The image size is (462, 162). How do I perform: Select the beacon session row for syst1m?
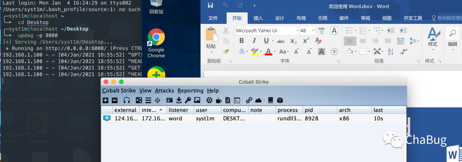(x=254, y=118)
